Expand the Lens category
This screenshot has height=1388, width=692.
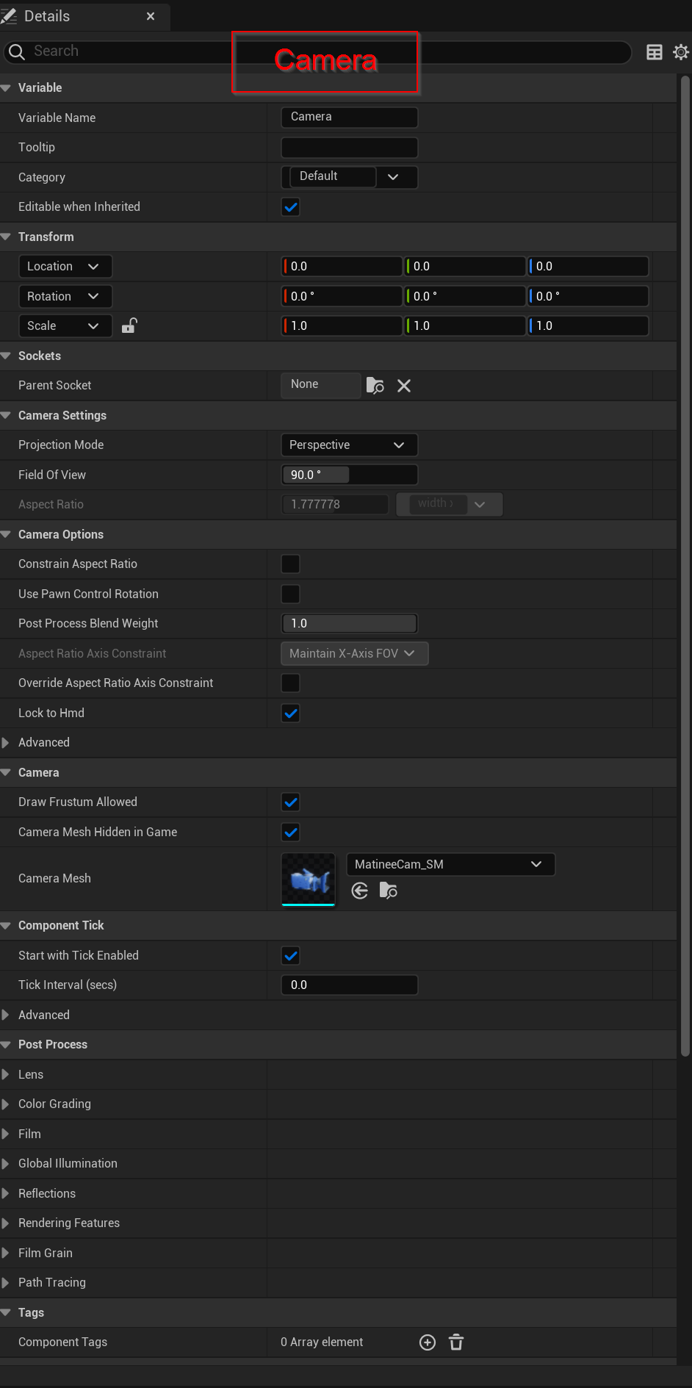click(x=6, y=1074)
